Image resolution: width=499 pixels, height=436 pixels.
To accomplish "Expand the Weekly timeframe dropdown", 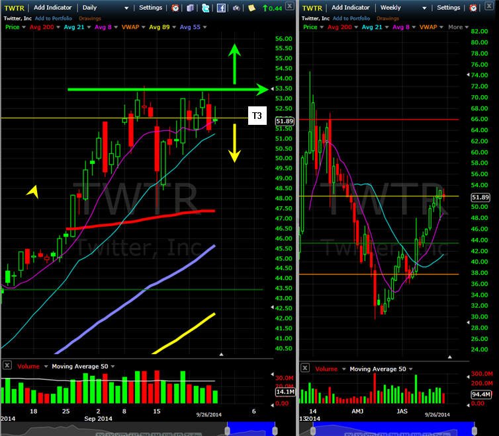I will [424, 8].
